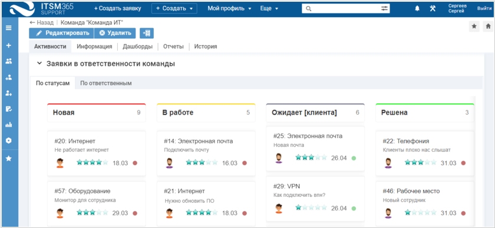Click the sidebar icon below the group icon
The image size is (495, 228).
point(8,77)
